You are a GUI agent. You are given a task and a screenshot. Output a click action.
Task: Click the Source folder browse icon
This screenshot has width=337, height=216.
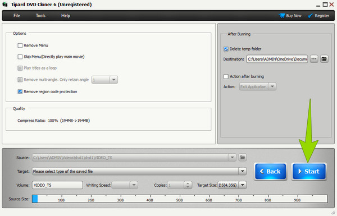(242, 158)
